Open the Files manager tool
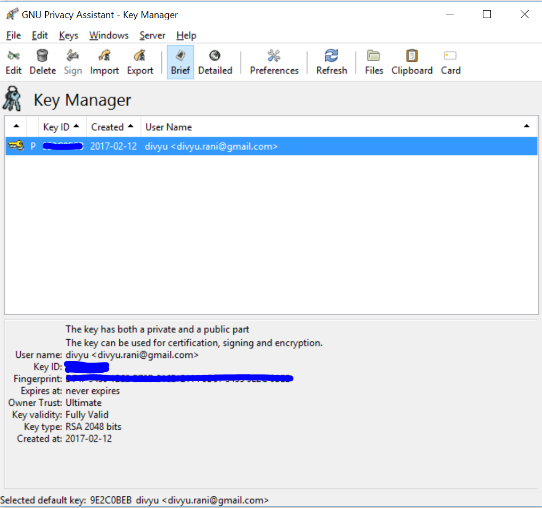542x508 pixels. [x=374, y=62]
